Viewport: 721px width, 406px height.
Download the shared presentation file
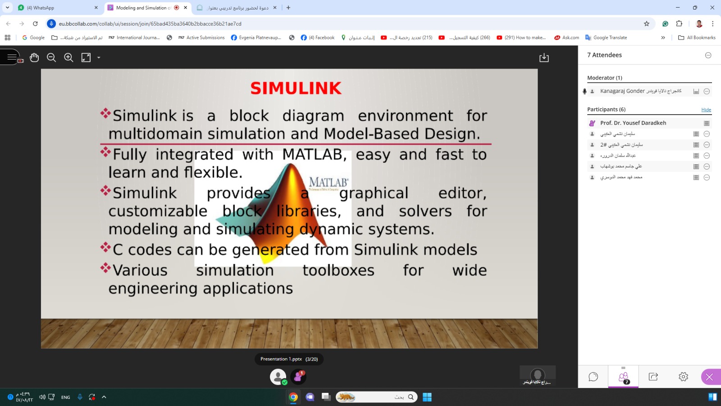point(544,57)
